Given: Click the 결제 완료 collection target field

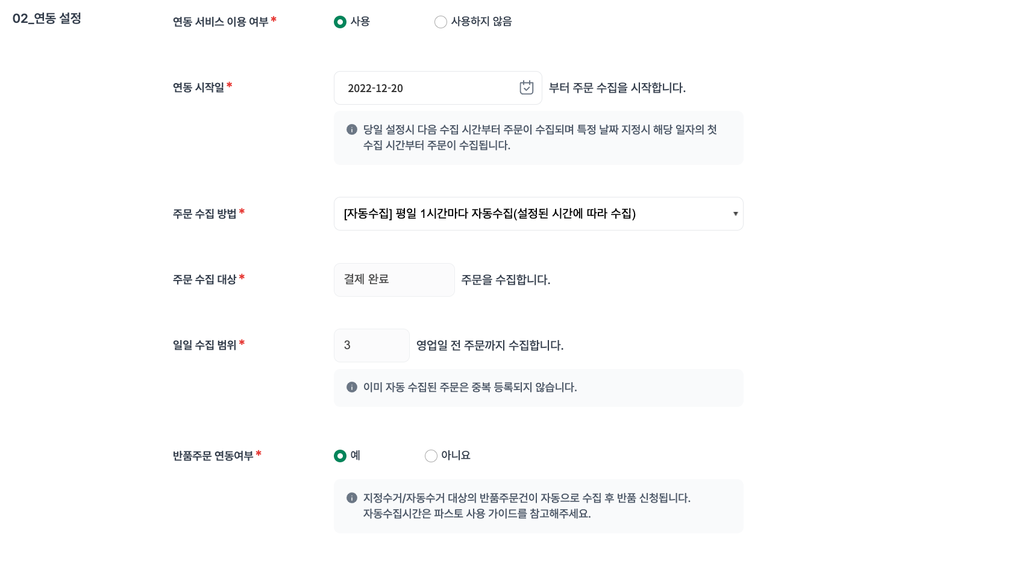Looking at the screenshot, I should tap(394, 279).
